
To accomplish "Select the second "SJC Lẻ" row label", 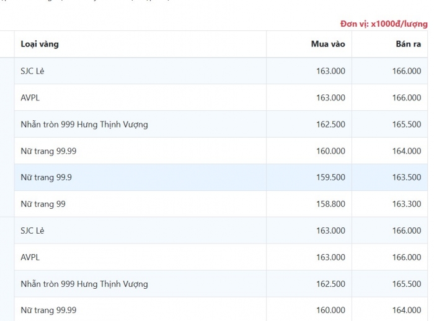I will [32, 231].
